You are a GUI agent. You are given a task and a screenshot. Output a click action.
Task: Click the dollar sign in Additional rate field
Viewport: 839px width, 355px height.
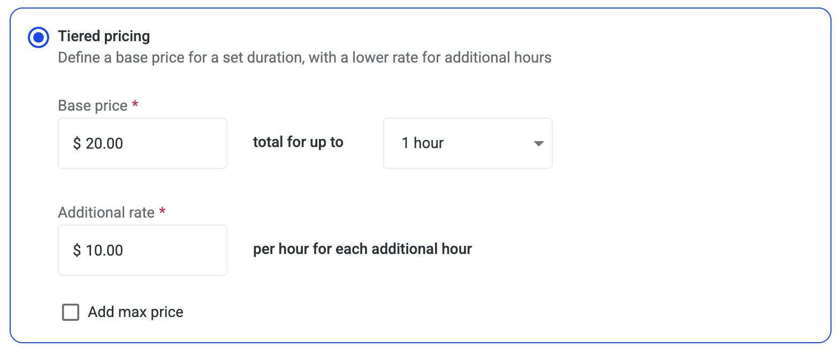point(77,250)
